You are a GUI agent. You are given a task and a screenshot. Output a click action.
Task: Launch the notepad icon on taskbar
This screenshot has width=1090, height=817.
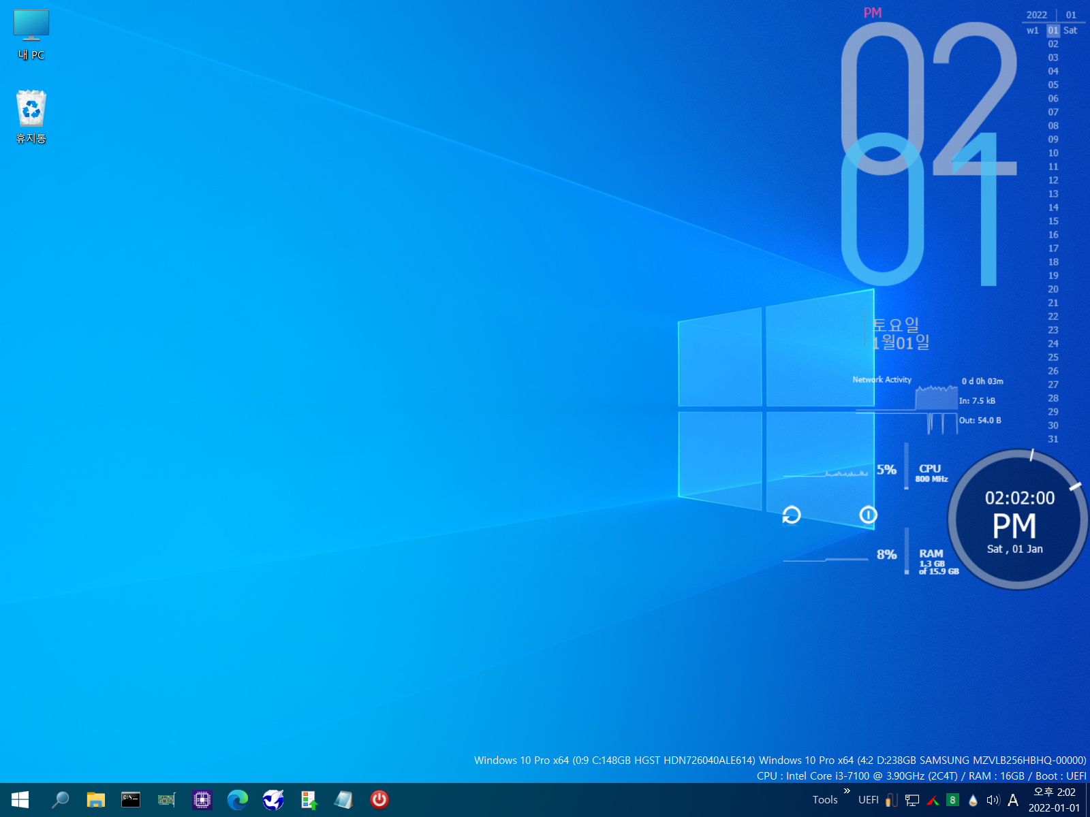pos(344,800)
